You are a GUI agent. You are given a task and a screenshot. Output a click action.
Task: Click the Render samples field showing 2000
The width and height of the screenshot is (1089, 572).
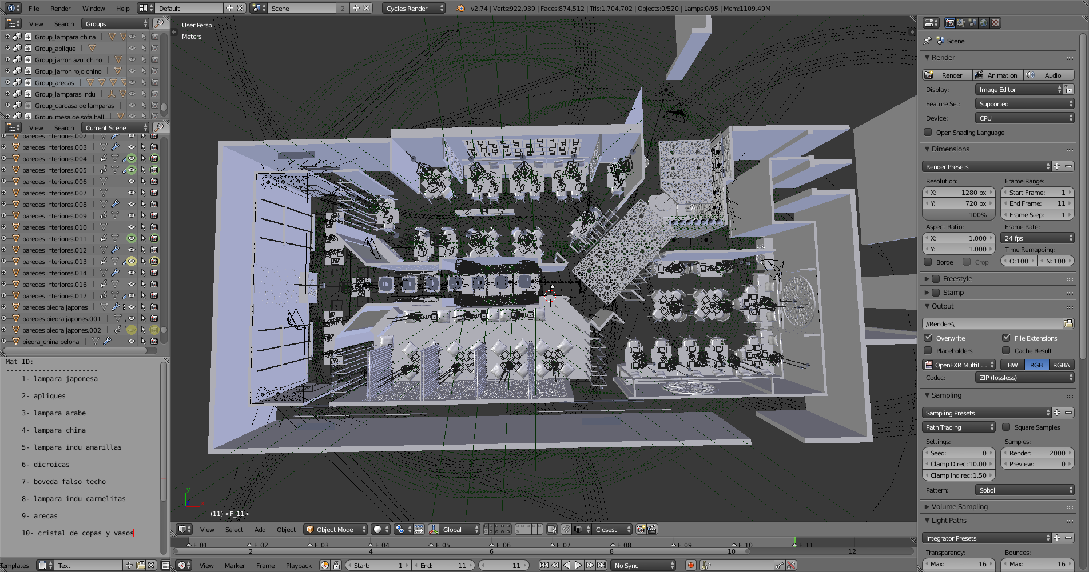[x=1036, y=453]
